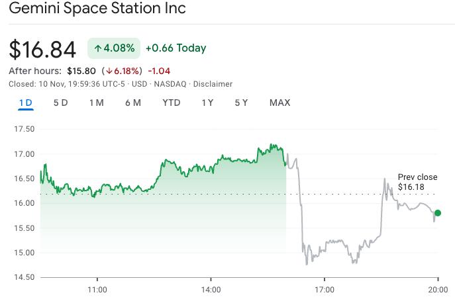Viewport: 455px width, 303px height.
Task: Click the 11:00 time axis label
Action: pos(97,290)
